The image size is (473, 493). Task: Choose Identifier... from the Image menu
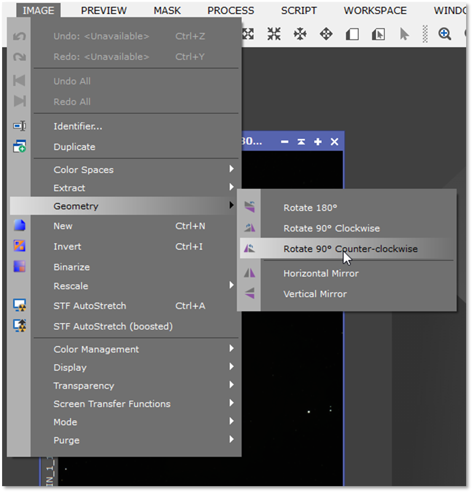[78, 126]
